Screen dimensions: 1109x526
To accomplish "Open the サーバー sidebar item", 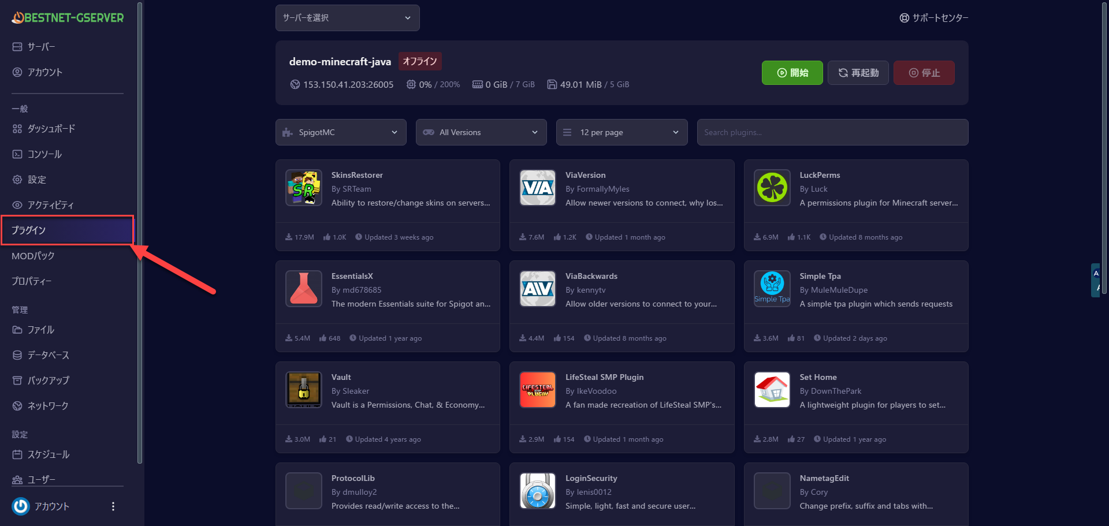I will tap(34, 47).
